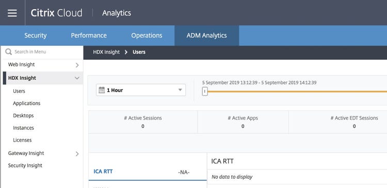Screen dimensions: 387x188
Task: Open Instances under HDX Insight
Action: point(23,128)
